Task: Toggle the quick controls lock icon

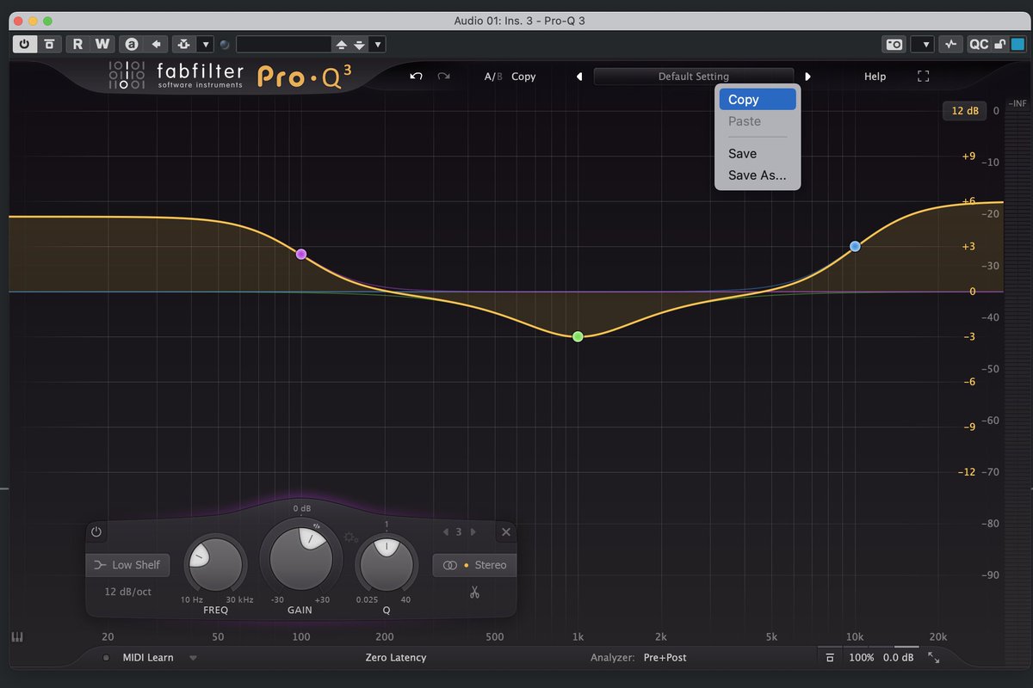Action: click(x=999, y=44)
